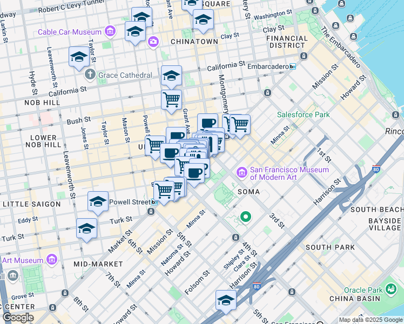
Task: Click the shopping cart marker beside the Powell Street station
Action: pyautogui.click(x=164, y=193)
